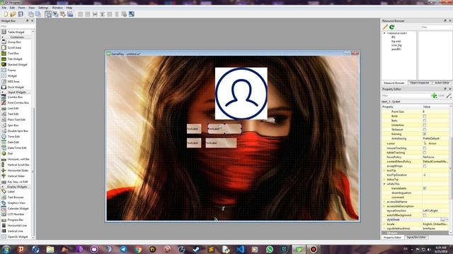
Task: Select the passBG resource entry
Action: (x=396, y=49)
